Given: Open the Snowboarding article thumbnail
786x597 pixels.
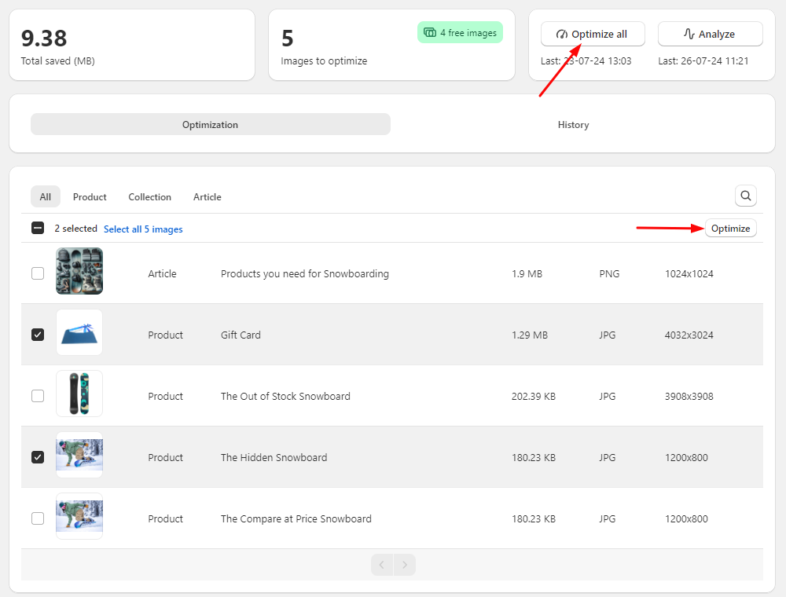Looking at the screenshot, I should click(79, 270).
